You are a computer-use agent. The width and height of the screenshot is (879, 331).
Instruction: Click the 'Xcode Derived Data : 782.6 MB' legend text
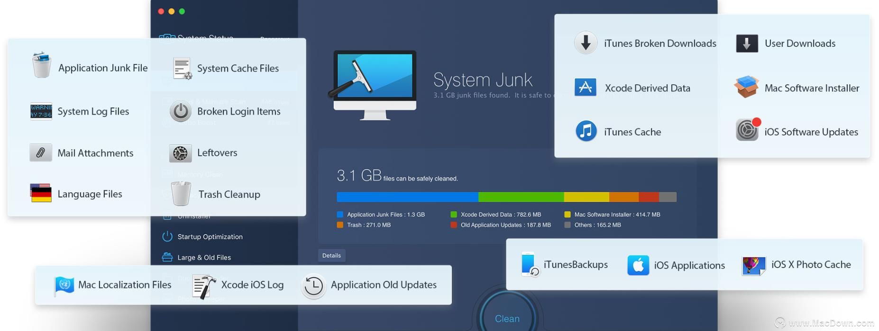[501, 215]
